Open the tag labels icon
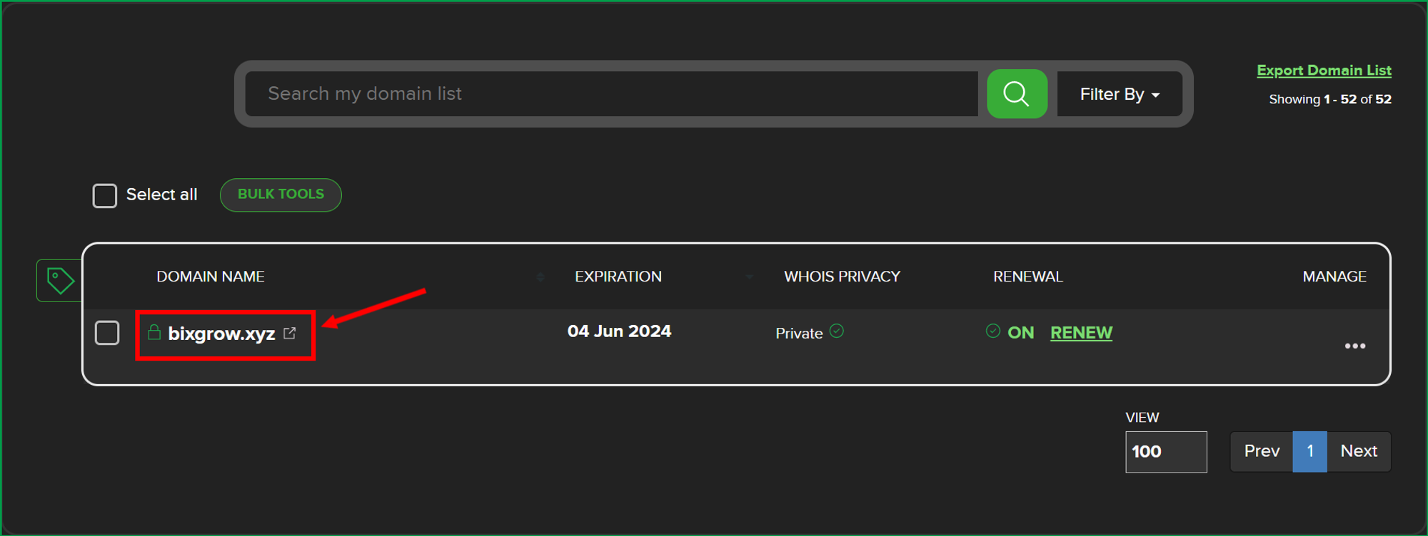1428x536 pixels. point(59,280)
